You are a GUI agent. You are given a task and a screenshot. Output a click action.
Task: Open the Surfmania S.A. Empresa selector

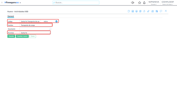tap(154, 3)
